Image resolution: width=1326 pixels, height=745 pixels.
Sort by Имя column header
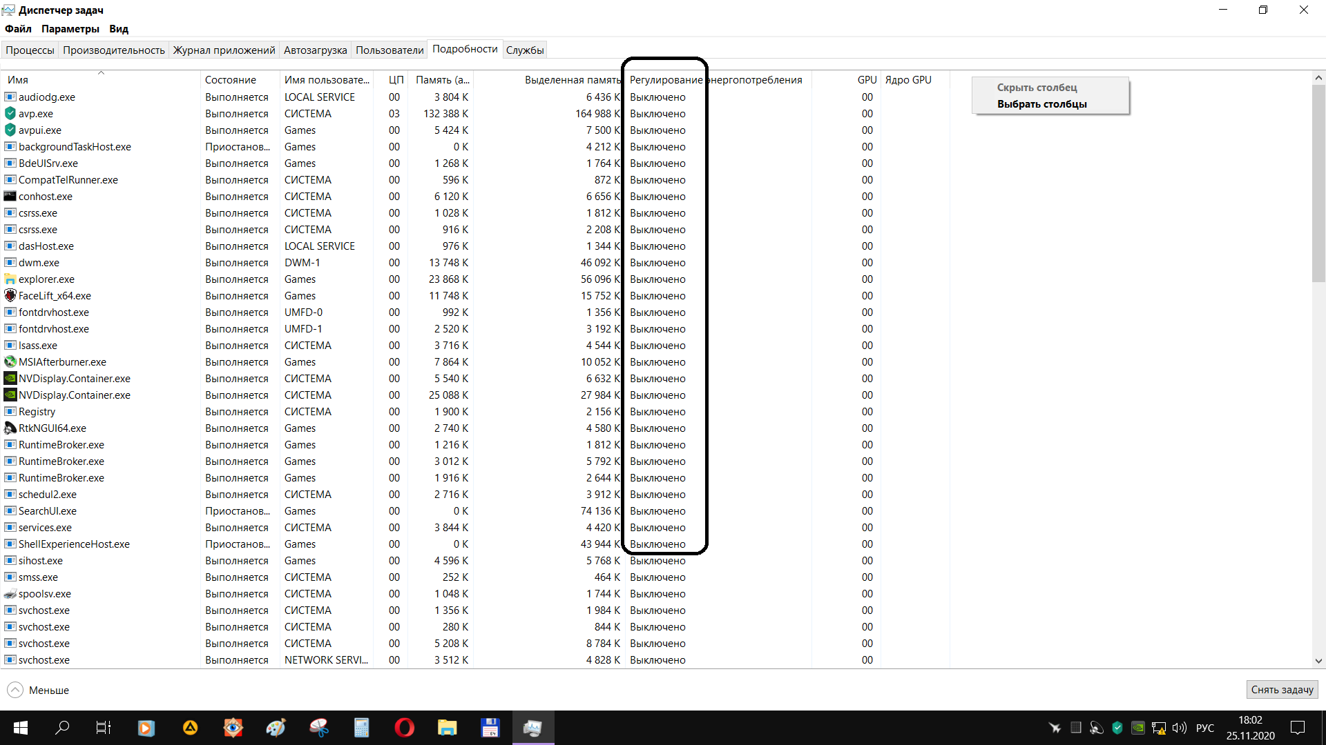(18, 80)
